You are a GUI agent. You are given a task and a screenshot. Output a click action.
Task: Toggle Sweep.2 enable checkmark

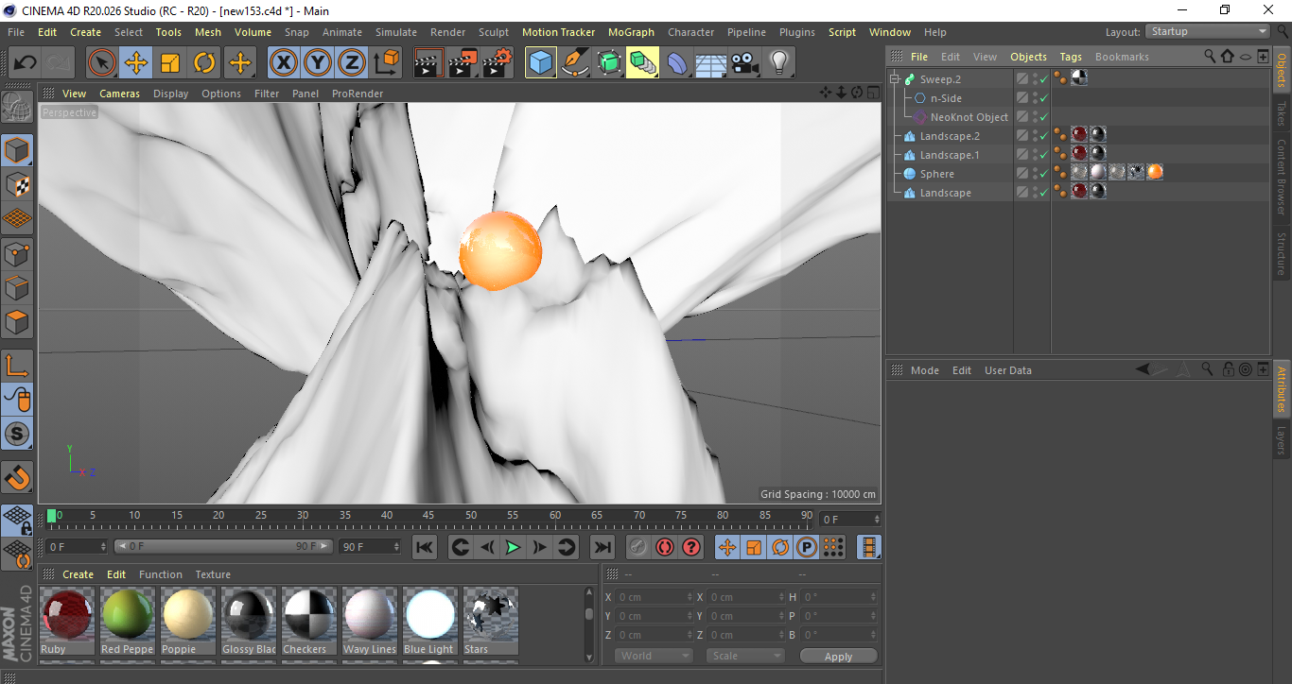pyautogui.click(x=1043, y=79)
